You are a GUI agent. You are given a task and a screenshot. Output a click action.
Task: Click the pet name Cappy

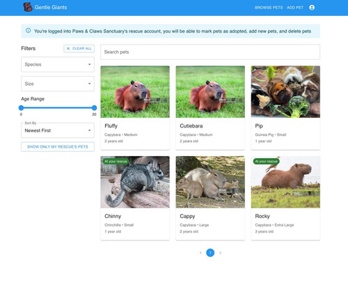(187, 216)
